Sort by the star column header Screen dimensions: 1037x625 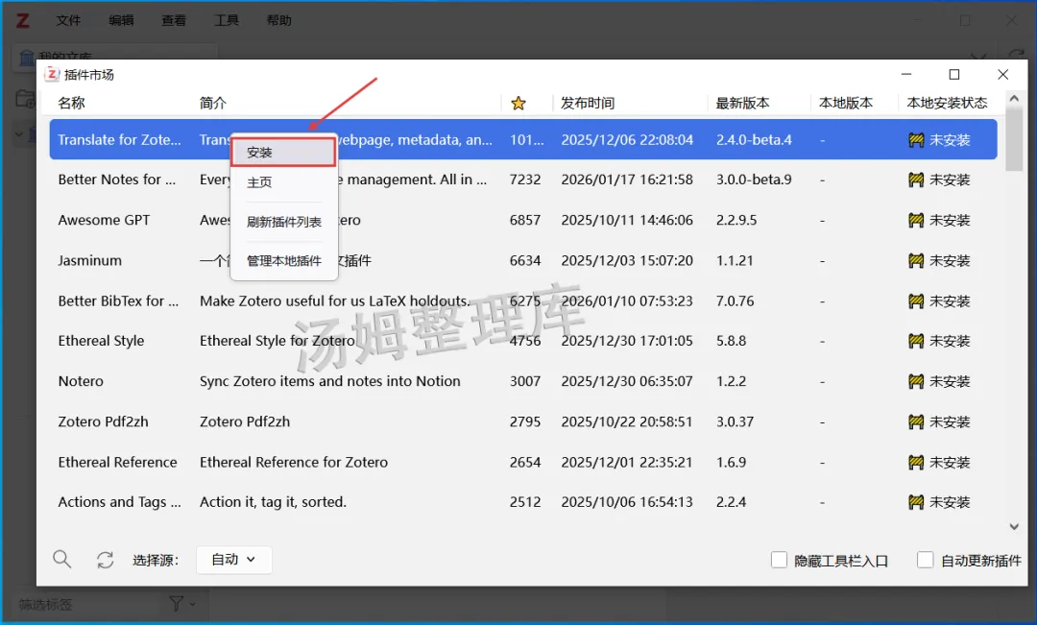pyautogui.click(x=518, y=103)
